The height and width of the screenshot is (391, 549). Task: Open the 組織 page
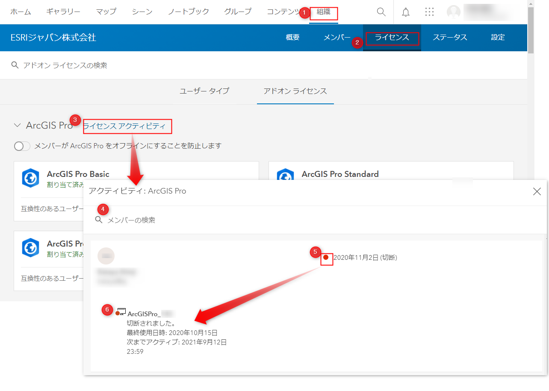[x=324, y=12]
